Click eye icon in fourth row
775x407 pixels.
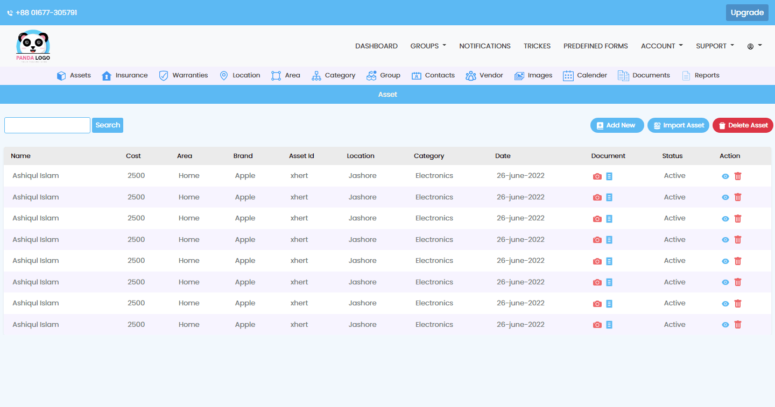(725, 240)
